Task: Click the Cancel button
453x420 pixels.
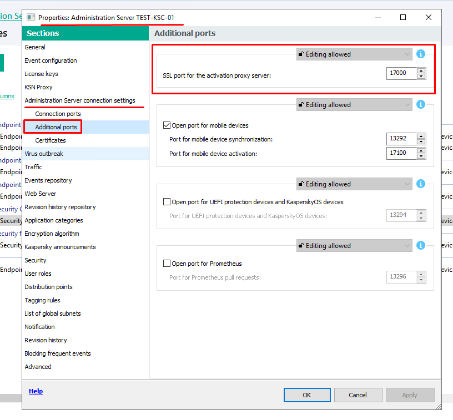Action: pos(358,395)
